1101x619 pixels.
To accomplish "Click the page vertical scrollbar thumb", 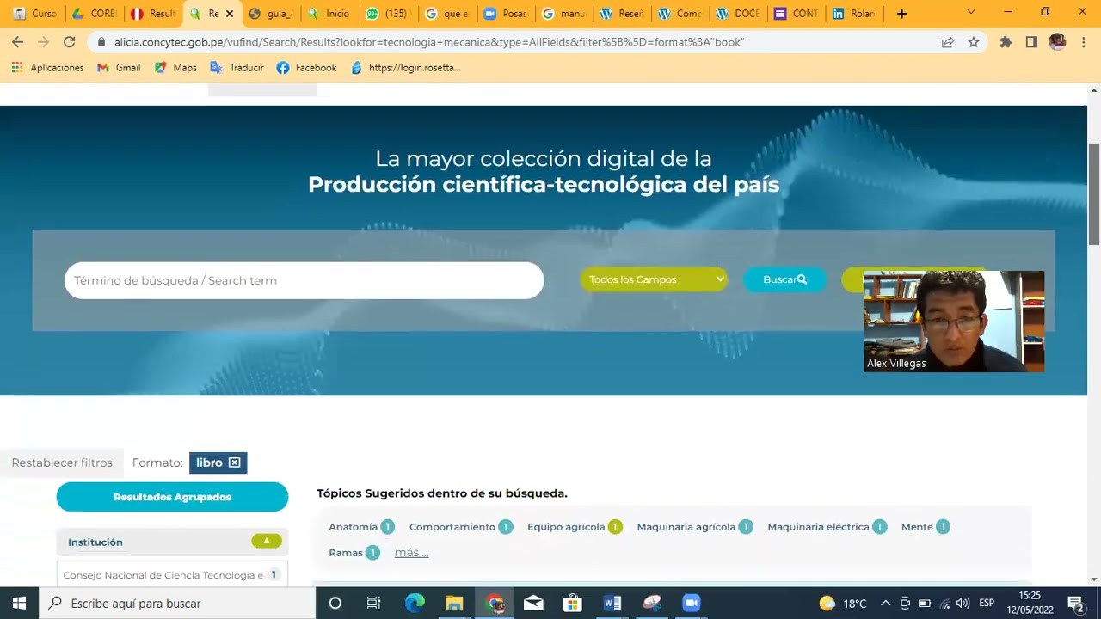I will click(1094, 193).
